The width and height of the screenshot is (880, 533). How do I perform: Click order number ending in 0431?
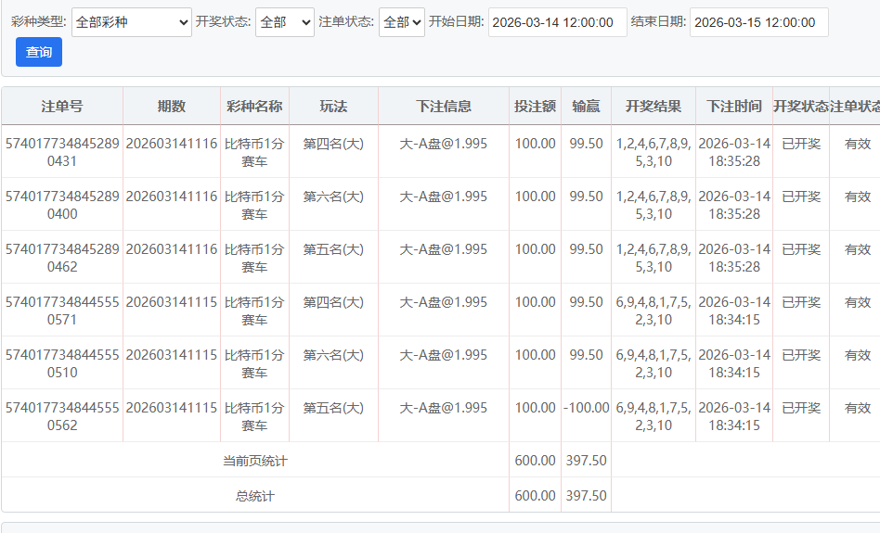62,152
